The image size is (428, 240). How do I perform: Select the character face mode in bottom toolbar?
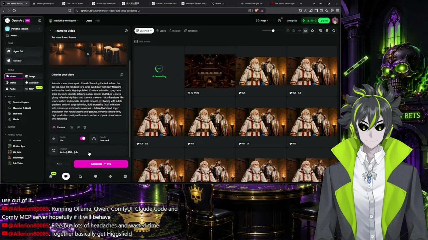(x=95, y=176)
